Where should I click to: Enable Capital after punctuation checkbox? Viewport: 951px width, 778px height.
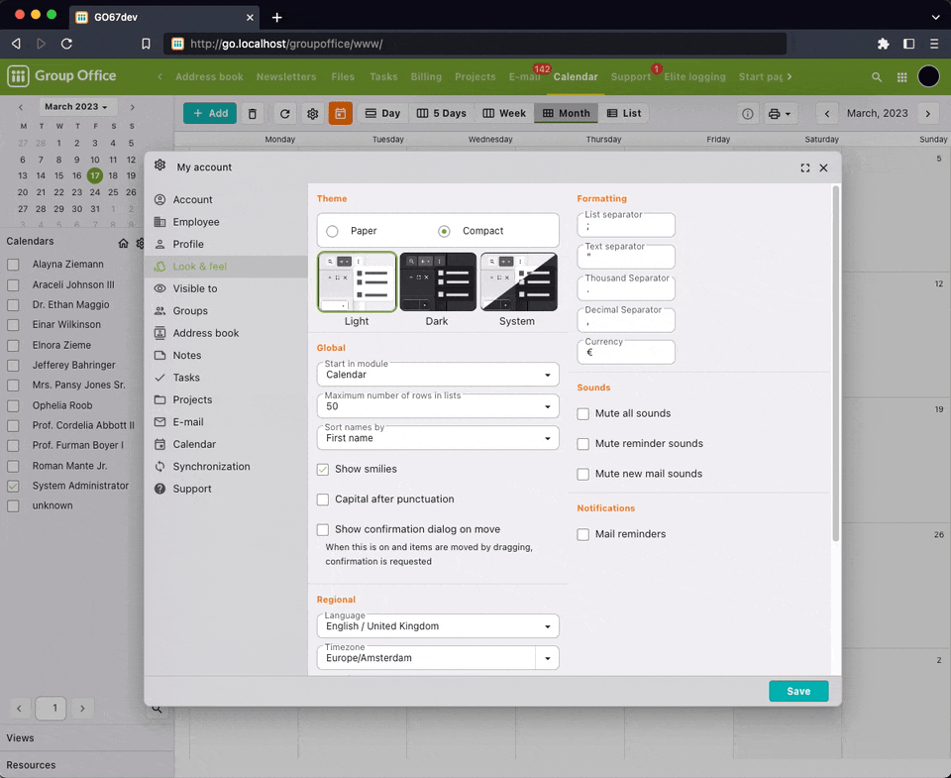tap(323, 500)
